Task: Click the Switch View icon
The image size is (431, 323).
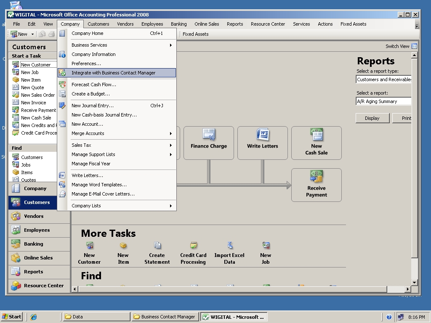Action: (414, 46)
